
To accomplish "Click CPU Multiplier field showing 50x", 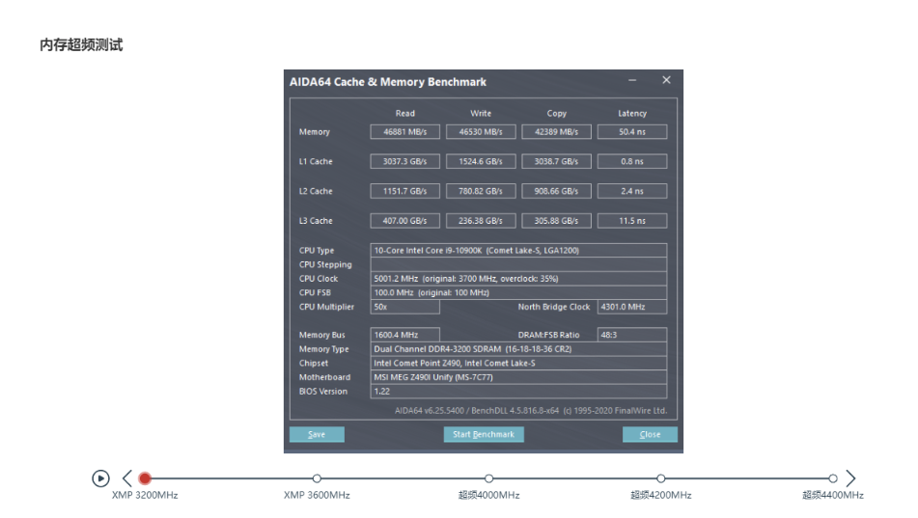I will (x=405, y=307).
